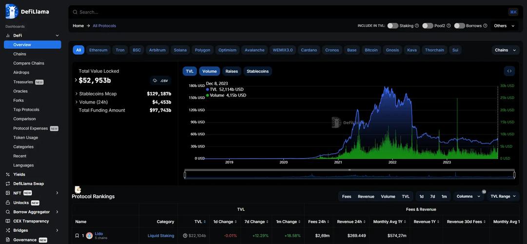Expand the Borrow Aggregator section
The height and width of the screenshot is (244, 527).
coord(57,212)
